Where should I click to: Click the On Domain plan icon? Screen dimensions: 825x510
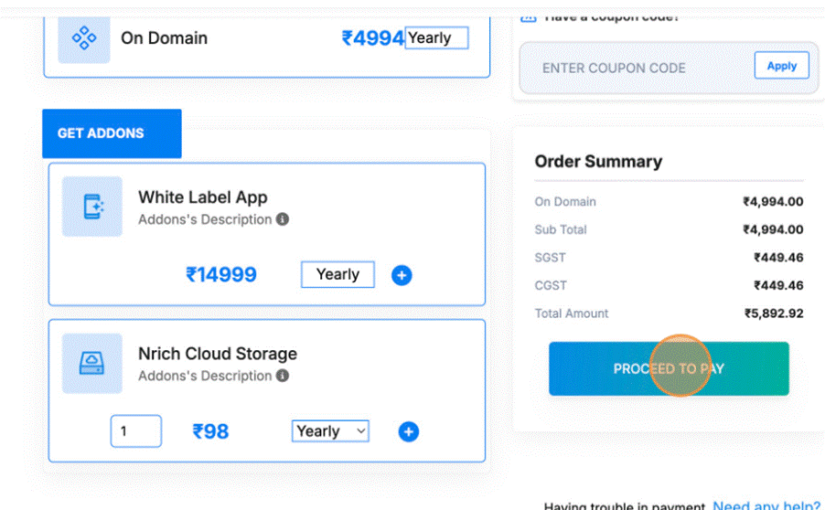pos(84,38)
